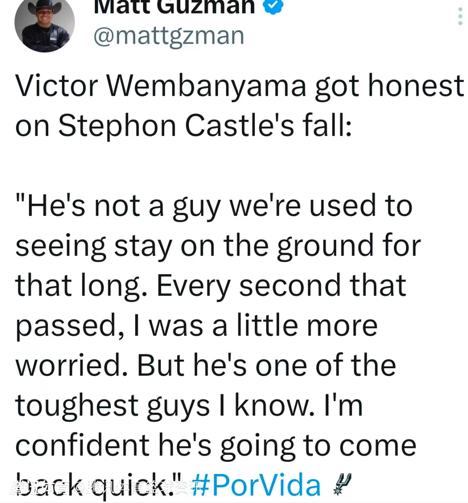Screen dimensions: 468x503
Task: Click the line "seeing stay on the ground for"
Action: coord(218,246)
